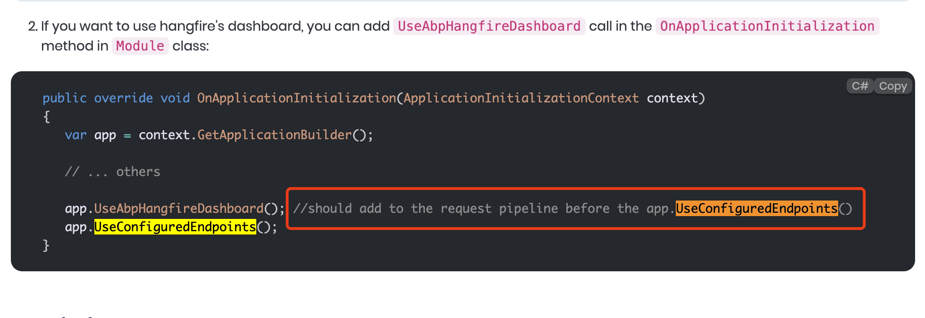Click the pink OnApplicationInitialization inline code in the paragraph
This screenshot has width=925, height=318.
point(767,26)
